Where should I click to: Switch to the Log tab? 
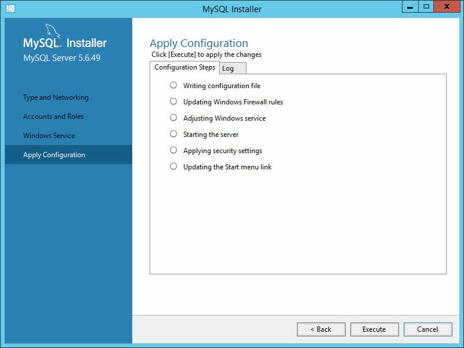233,68
